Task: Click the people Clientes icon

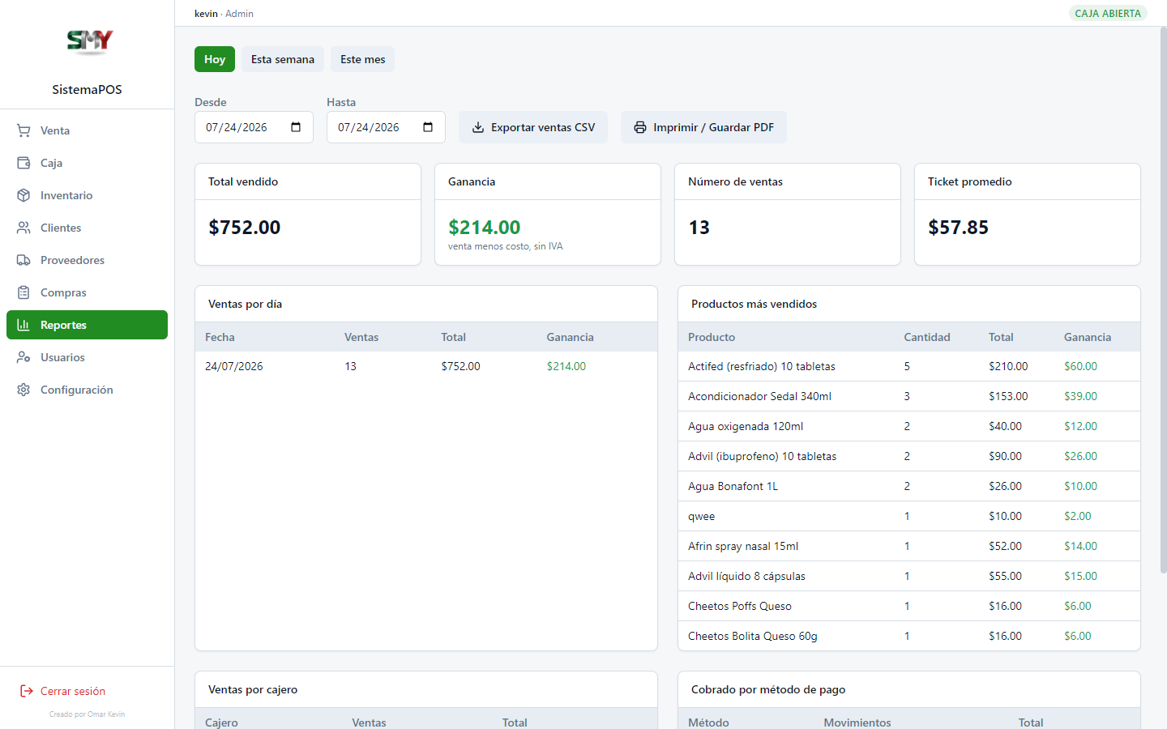Action: point(24,228)
